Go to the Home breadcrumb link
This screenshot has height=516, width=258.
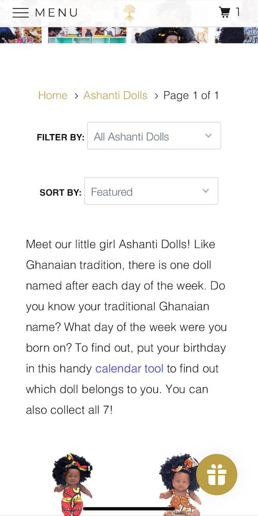[53, 95]
